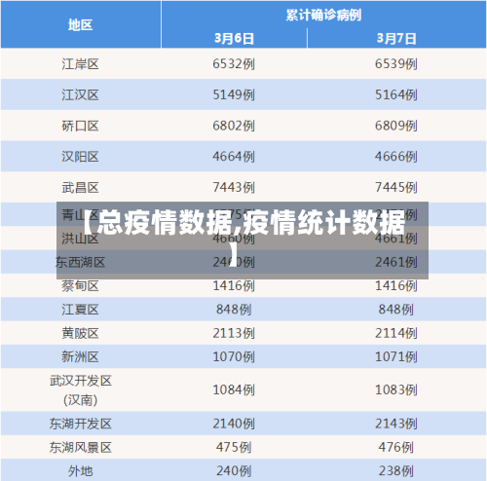Screen dimensions: 487x481
Task: Pick the 2113例 value
Action: pos(234,333)
